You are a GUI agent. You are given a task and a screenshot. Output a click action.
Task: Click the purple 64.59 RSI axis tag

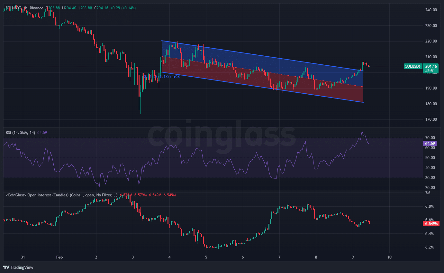tap(430, 144)
